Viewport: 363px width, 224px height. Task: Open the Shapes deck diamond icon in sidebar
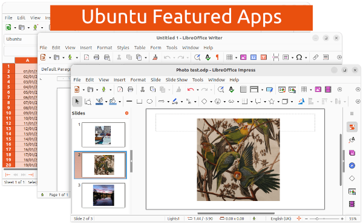point(352,179)
